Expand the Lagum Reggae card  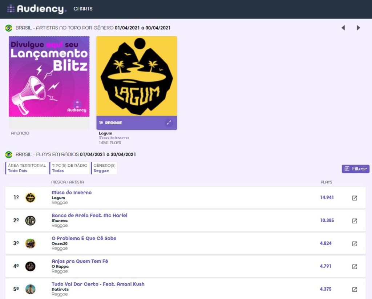pyautogui.click(x=169, y=123)
